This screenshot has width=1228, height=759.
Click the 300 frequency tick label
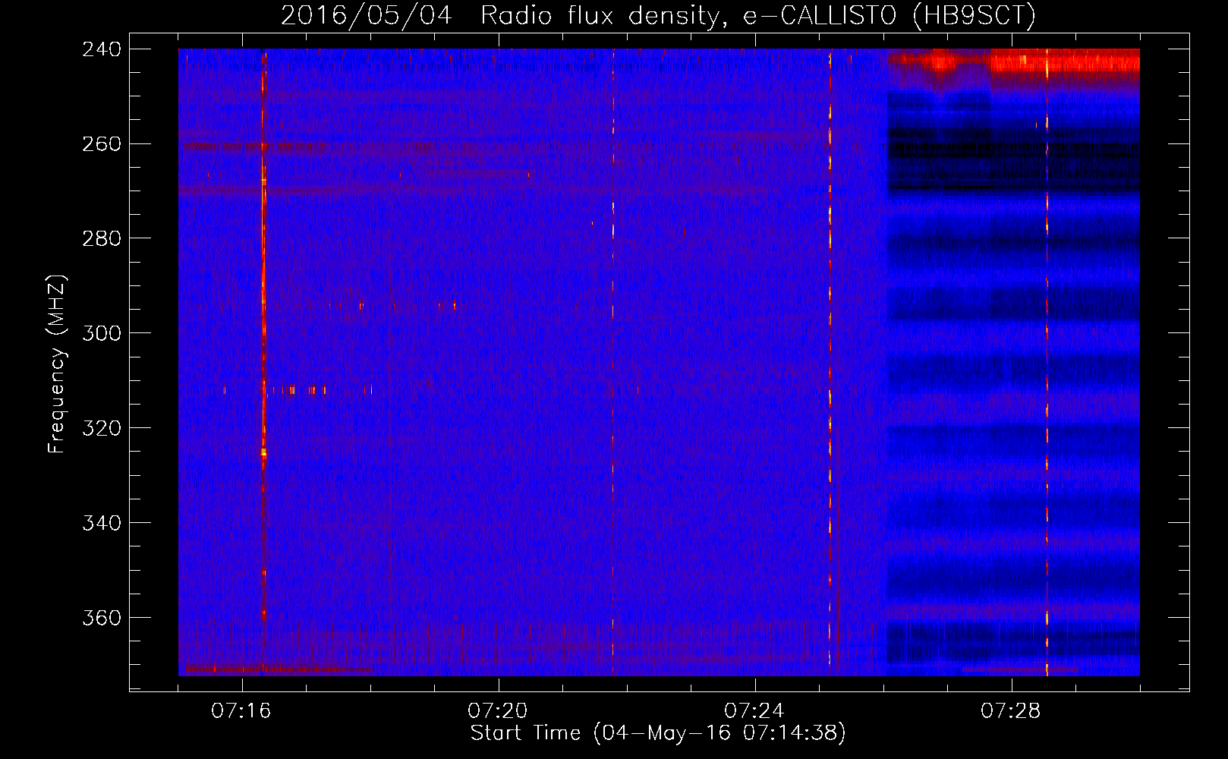[102, 334]
